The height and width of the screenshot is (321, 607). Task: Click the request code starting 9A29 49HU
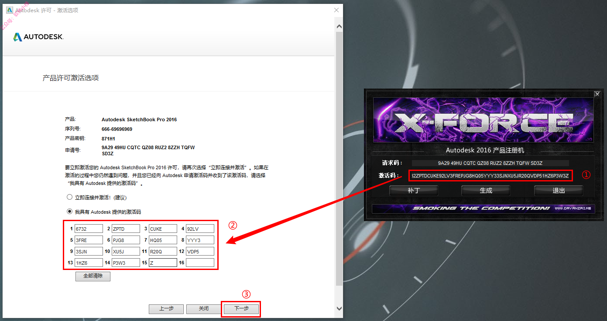point(148,151)
